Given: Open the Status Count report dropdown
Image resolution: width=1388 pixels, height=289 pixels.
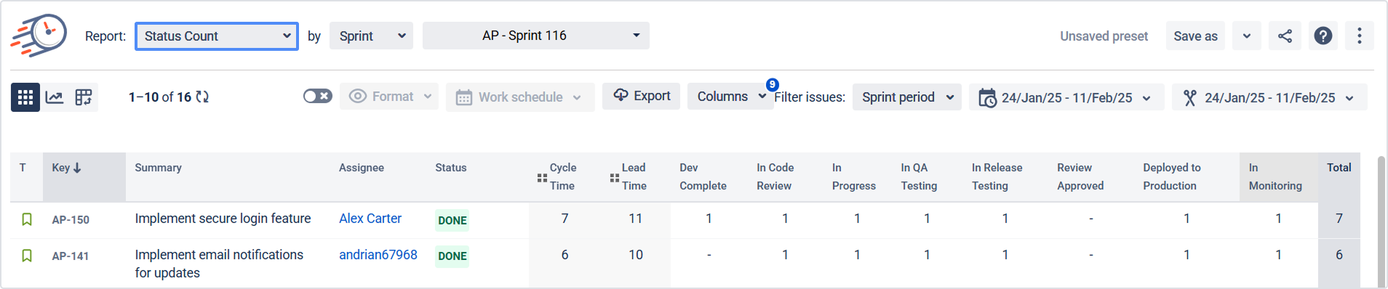Looking at the screenshot, I should click(x=217, y=36).
